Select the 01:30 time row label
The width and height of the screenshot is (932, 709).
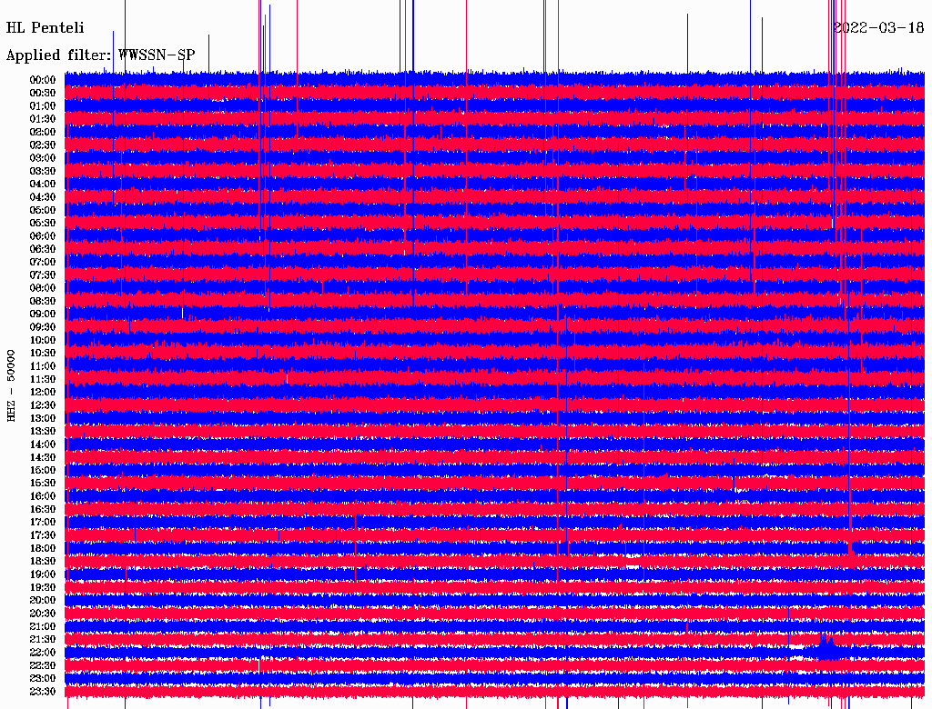[x=43, y=119]
